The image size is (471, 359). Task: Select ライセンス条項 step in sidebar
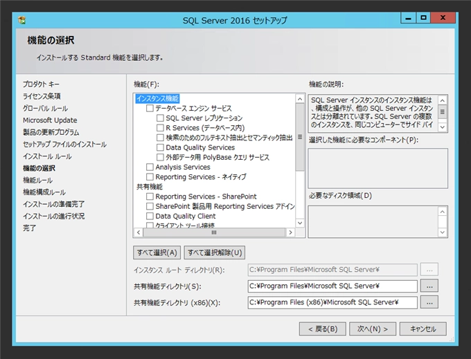pyautogui.click(x=42, y=96)
